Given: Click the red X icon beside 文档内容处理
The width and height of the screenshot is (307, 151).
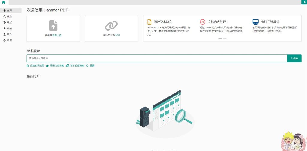Looking at the screenshot, I should pyautogui.click(x=203, y=22).
